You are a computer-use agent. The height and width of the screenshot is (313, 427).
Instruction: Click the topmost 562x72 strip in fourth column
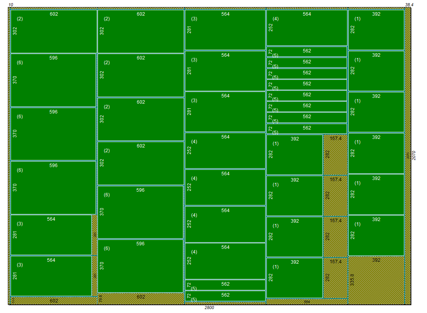(x=307, y=52)
